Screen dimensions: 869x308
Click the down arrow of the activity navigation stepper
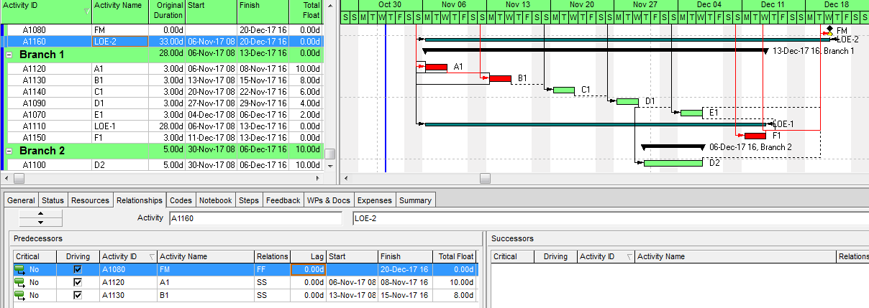(40, 223)
